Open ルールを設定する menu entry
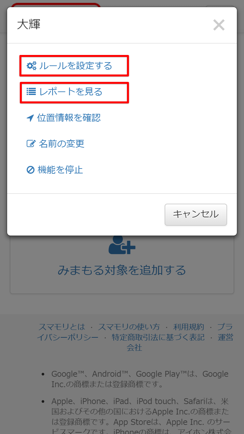 coord(69,66)
